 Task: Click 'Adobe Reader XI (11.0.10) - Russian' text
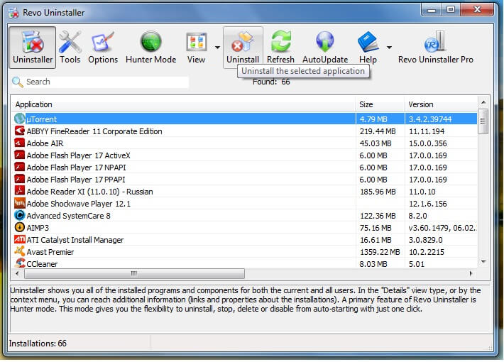(89, 192)
